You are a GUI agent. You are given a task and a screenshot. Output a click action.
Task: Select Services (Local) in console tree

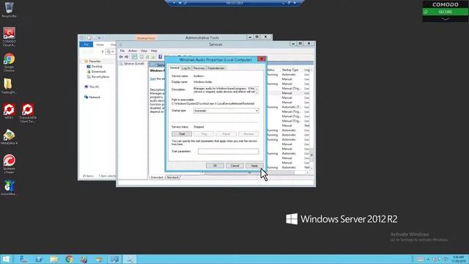coord(133,64)
